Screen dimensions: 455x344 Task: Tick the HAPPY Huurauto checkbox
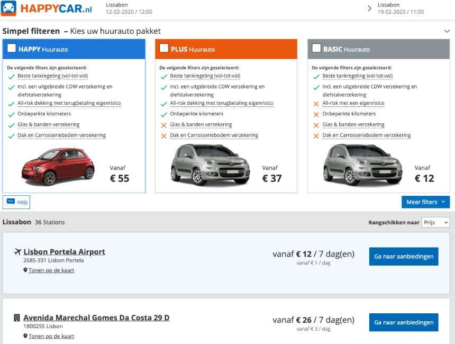[11, 48]
